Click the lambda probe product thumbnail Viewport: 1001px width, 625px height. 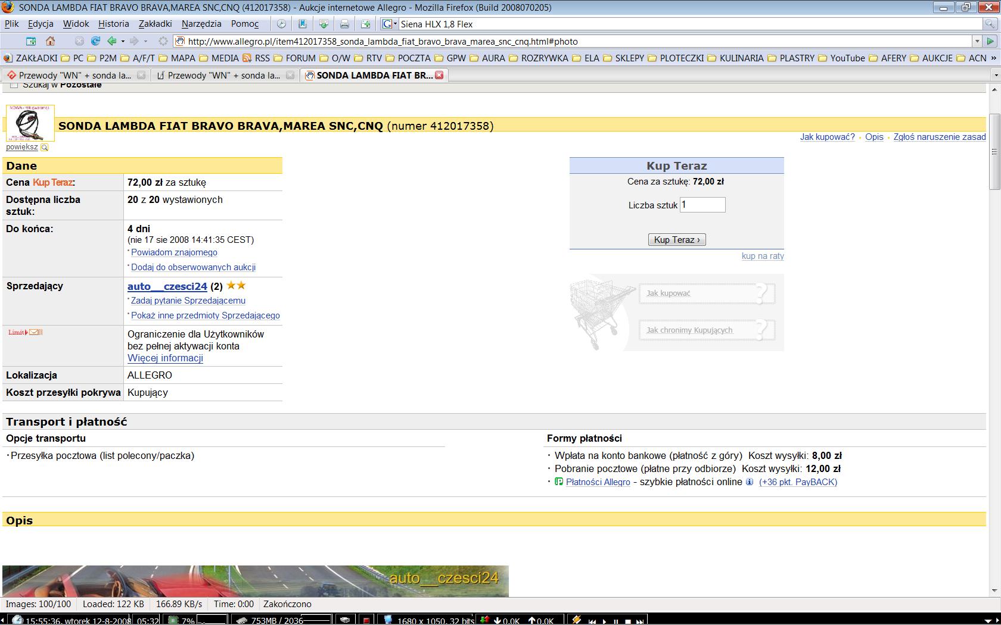pos(30,124)
